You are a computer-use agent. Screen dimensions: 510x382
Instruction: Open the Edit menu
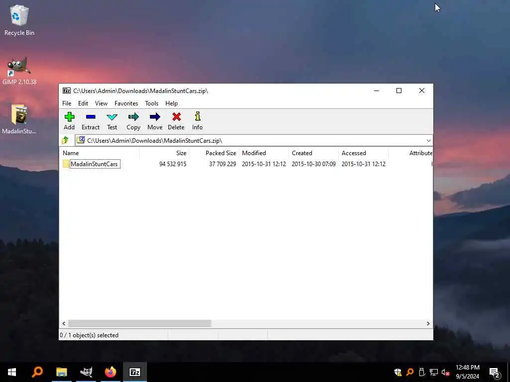83,103
